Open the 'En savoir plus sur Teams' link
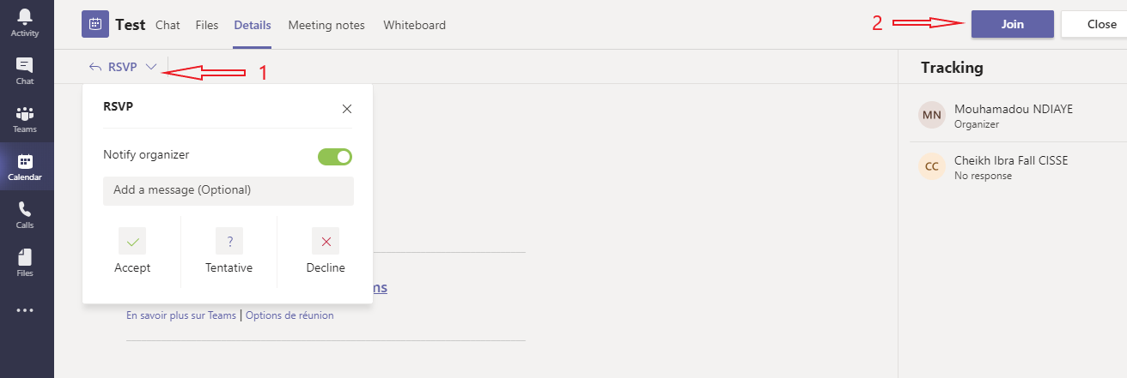The image size is (1127, 378). pyautogui.click(x=181, y=315)
